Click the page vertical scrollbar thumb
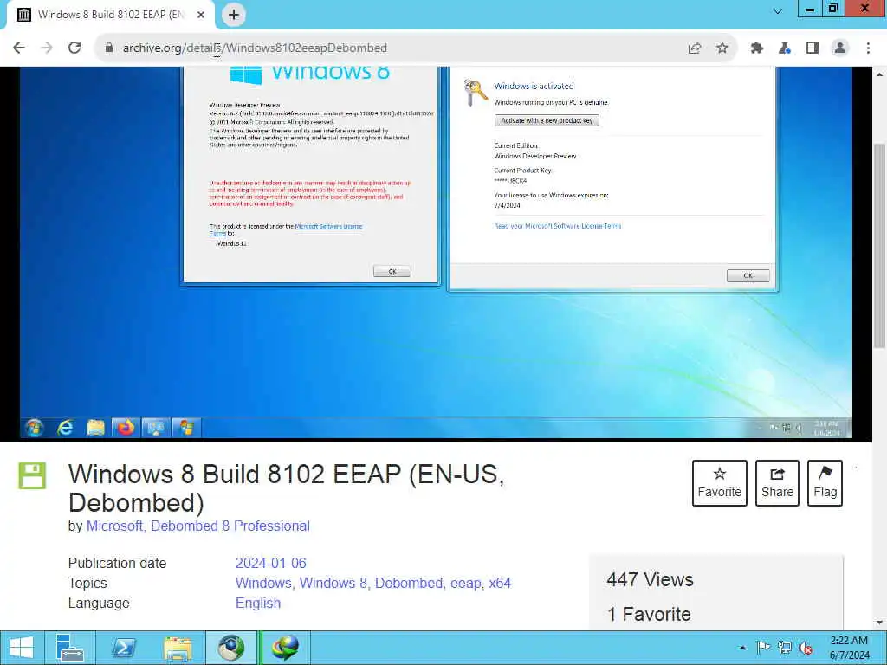 pyautogui.click(x=880, y=246)
